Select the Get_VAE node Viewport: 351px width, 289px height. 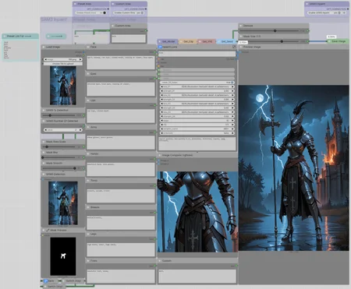click(x=207, y=41)
